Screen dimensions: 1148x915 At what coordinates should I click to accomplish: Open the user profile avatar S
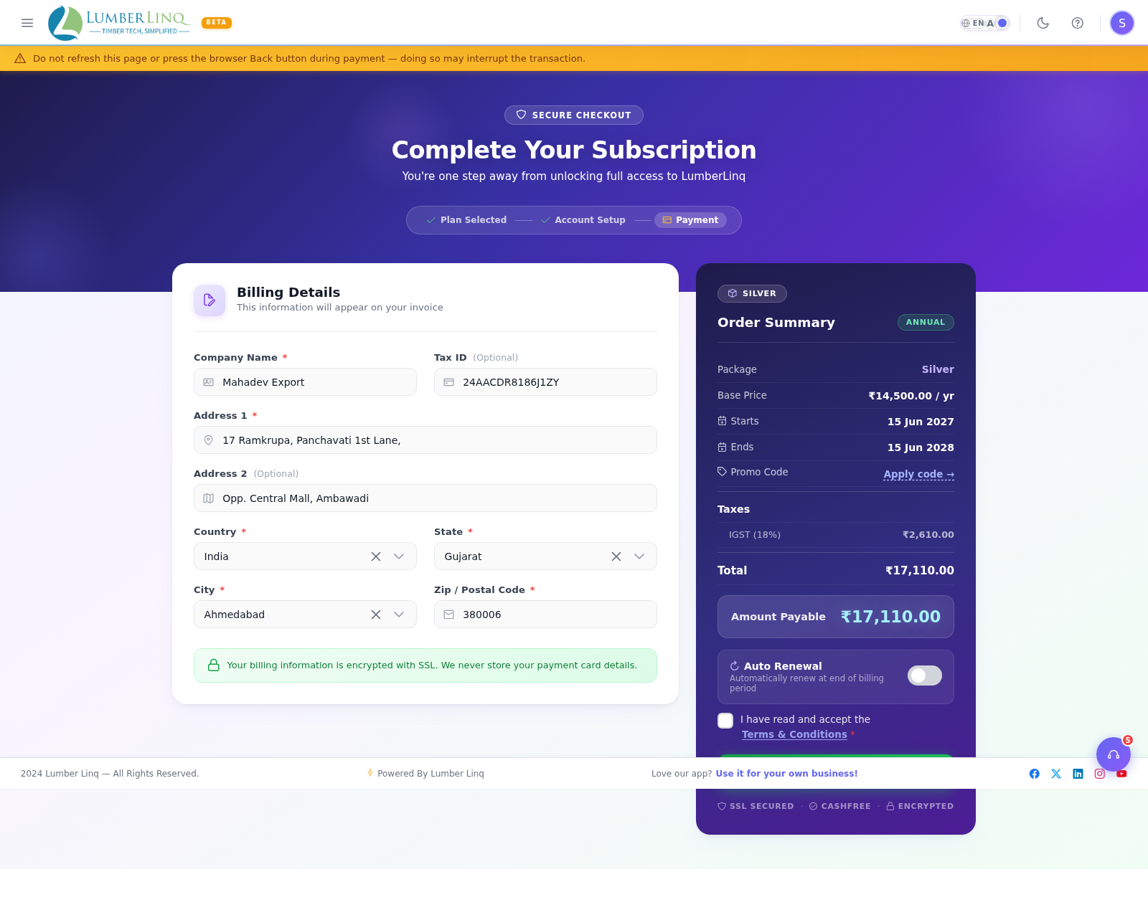[1122, 23]
